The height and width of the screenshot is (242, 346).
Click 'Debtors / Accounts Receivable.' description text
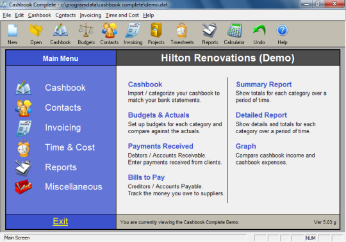point(167,156)
